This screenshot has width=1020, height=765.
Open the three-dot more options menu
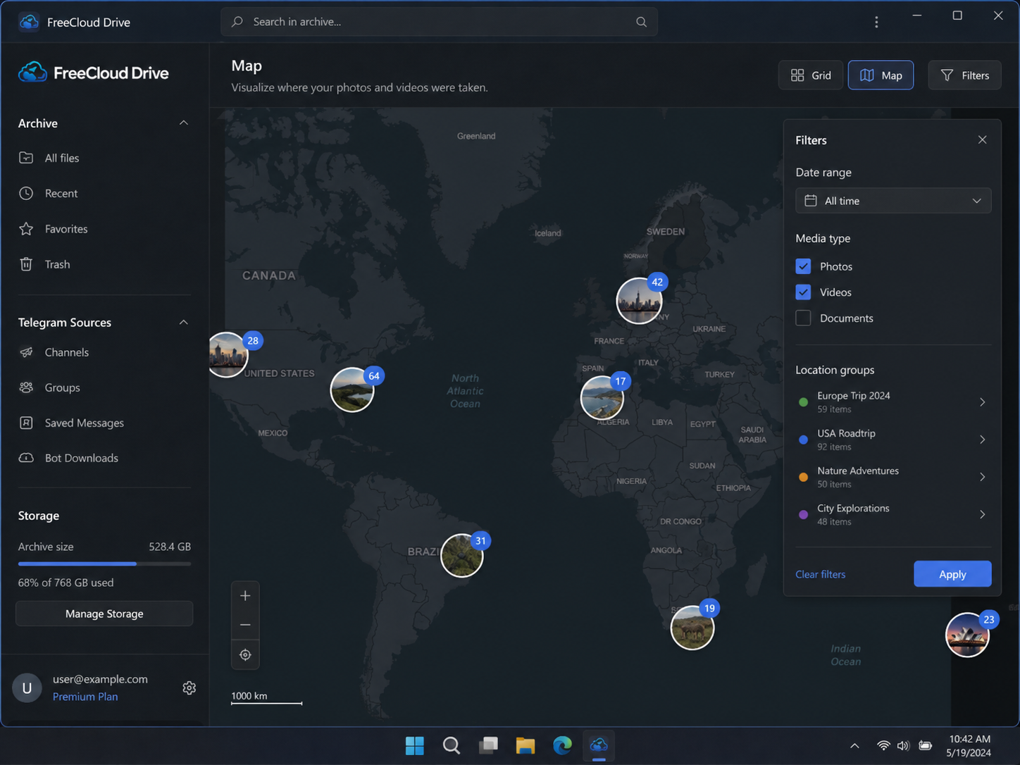point(876,22)
